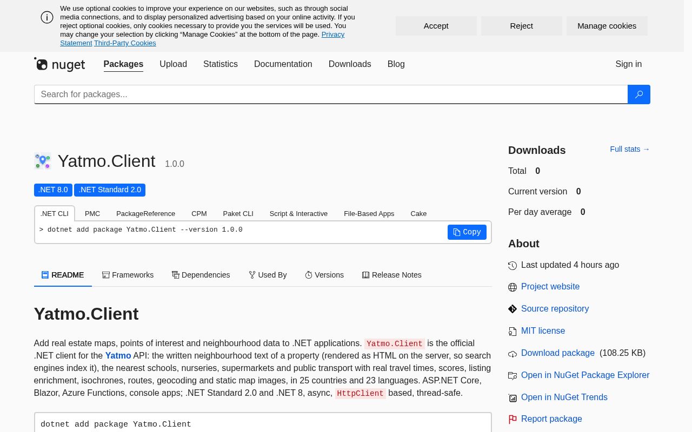Image resolution: width=692 pixels, height=432 pixels.
Task: Click the folder icon beside NuGet Package Explorer
Action: (x=513, y=375)
